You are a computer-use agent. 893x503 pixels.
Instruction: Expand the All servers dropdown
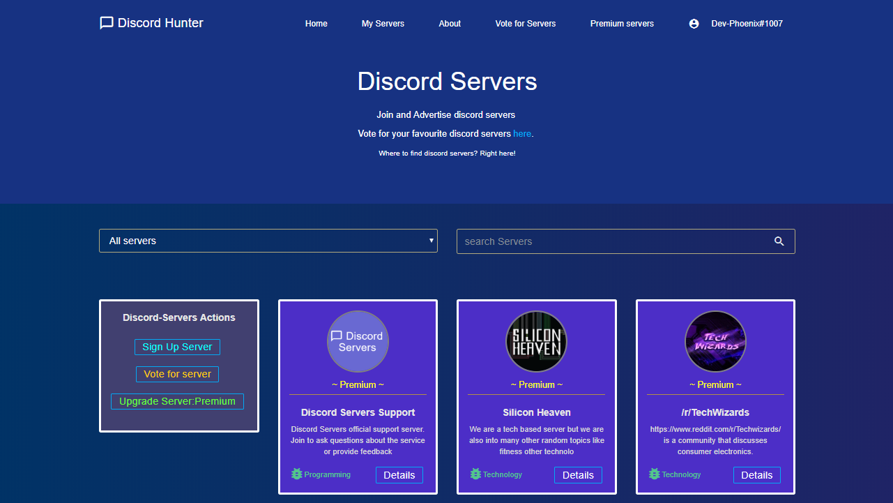(268, 241)
